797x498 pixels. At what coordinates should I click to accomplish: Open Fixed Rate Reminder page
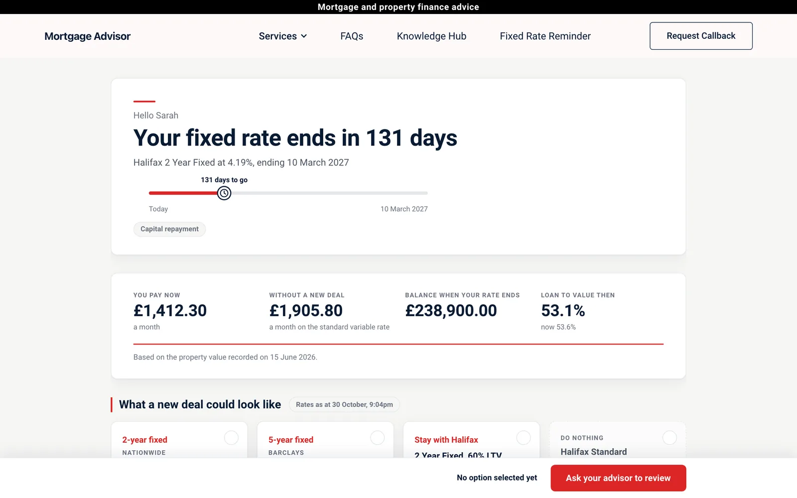pos(545,36)
